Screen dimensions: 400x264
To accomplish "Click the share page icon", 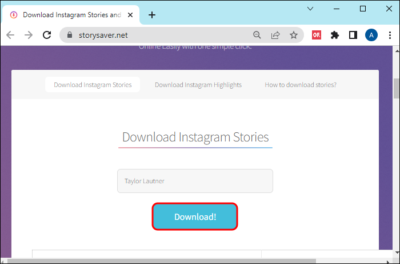I will click(275, 35).
